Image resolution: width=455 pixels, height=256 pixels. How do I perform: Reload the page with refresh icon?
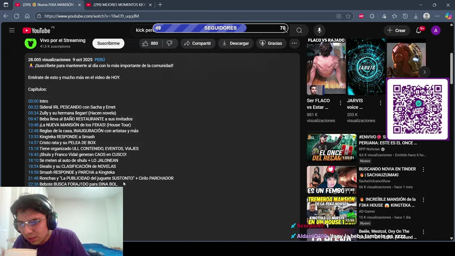16,16
